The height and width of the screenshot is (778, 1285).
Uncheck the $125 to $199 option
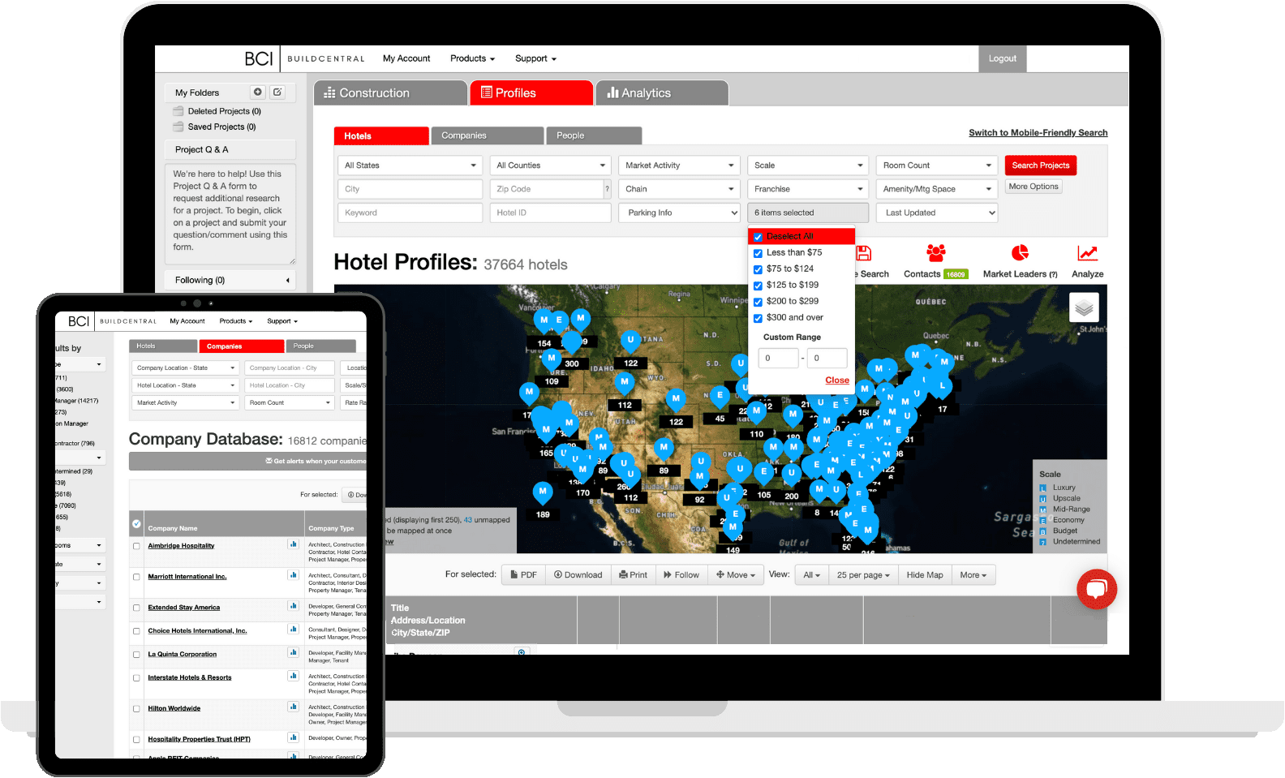(758, 286)
